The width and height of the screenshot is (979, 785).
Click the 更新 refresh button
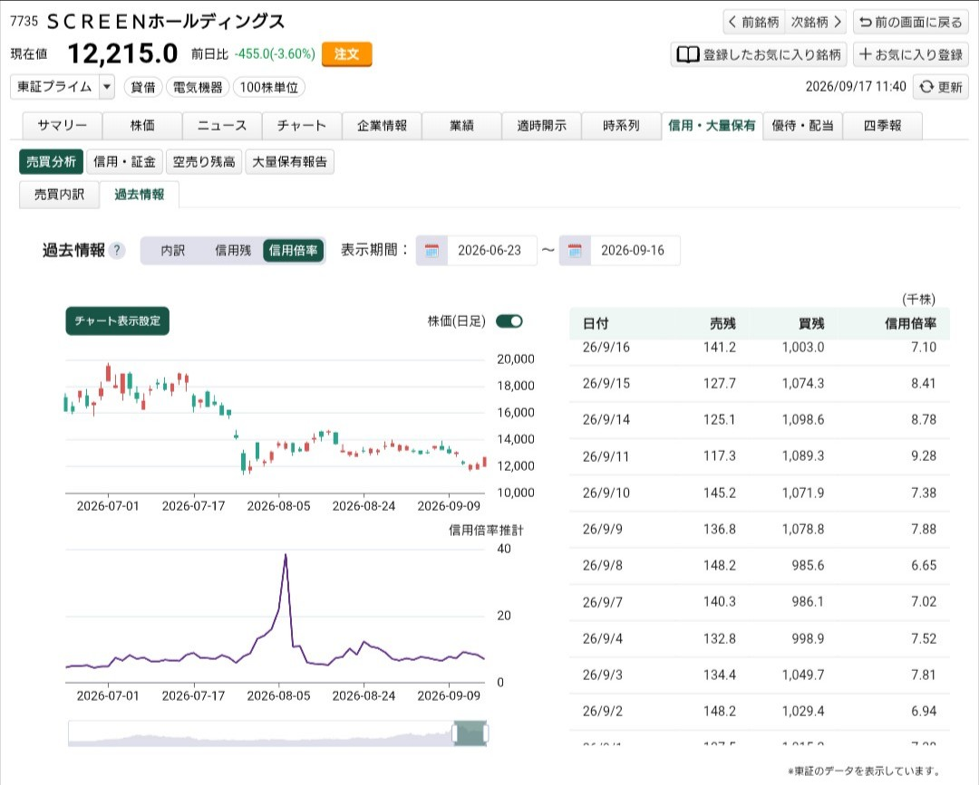[941, 87]
